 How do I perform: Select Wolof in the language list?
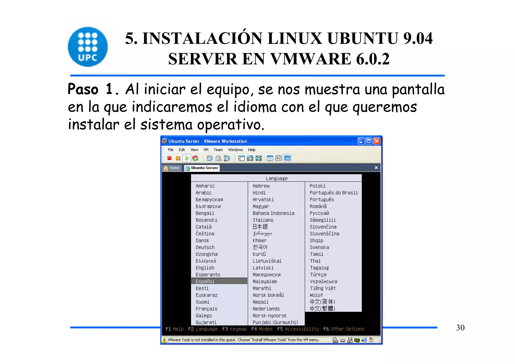tap(316, 295)
